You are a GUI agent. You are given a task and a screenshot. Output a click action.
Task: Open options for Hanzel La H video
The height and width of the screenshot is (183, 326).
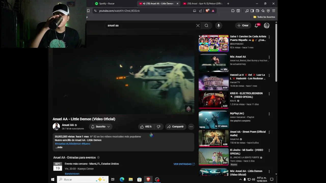click(269, 75)
